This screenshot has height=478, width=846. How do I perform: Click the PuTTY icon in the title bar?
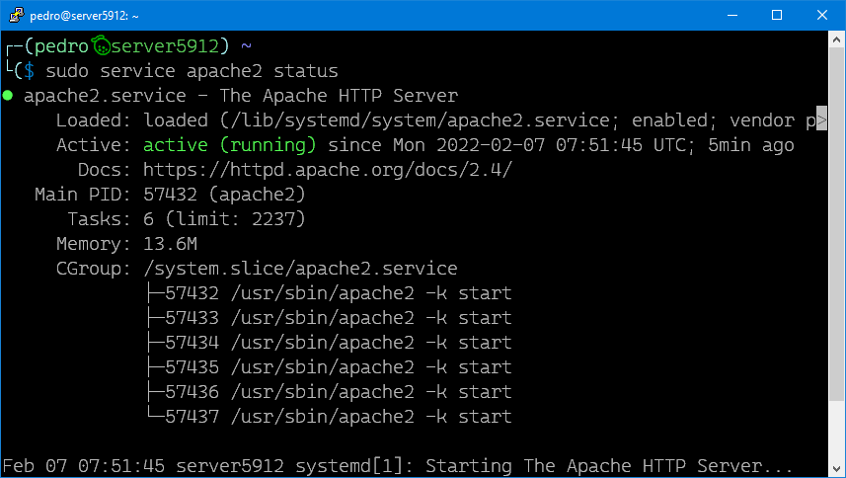coord(16,15)
